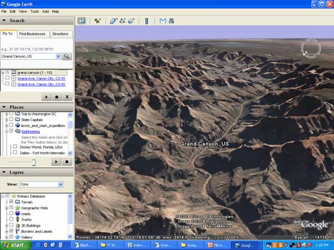Check the State Capitals place checkbox
This screenshot has width=334, height=250.
click(x=11, y=119)
